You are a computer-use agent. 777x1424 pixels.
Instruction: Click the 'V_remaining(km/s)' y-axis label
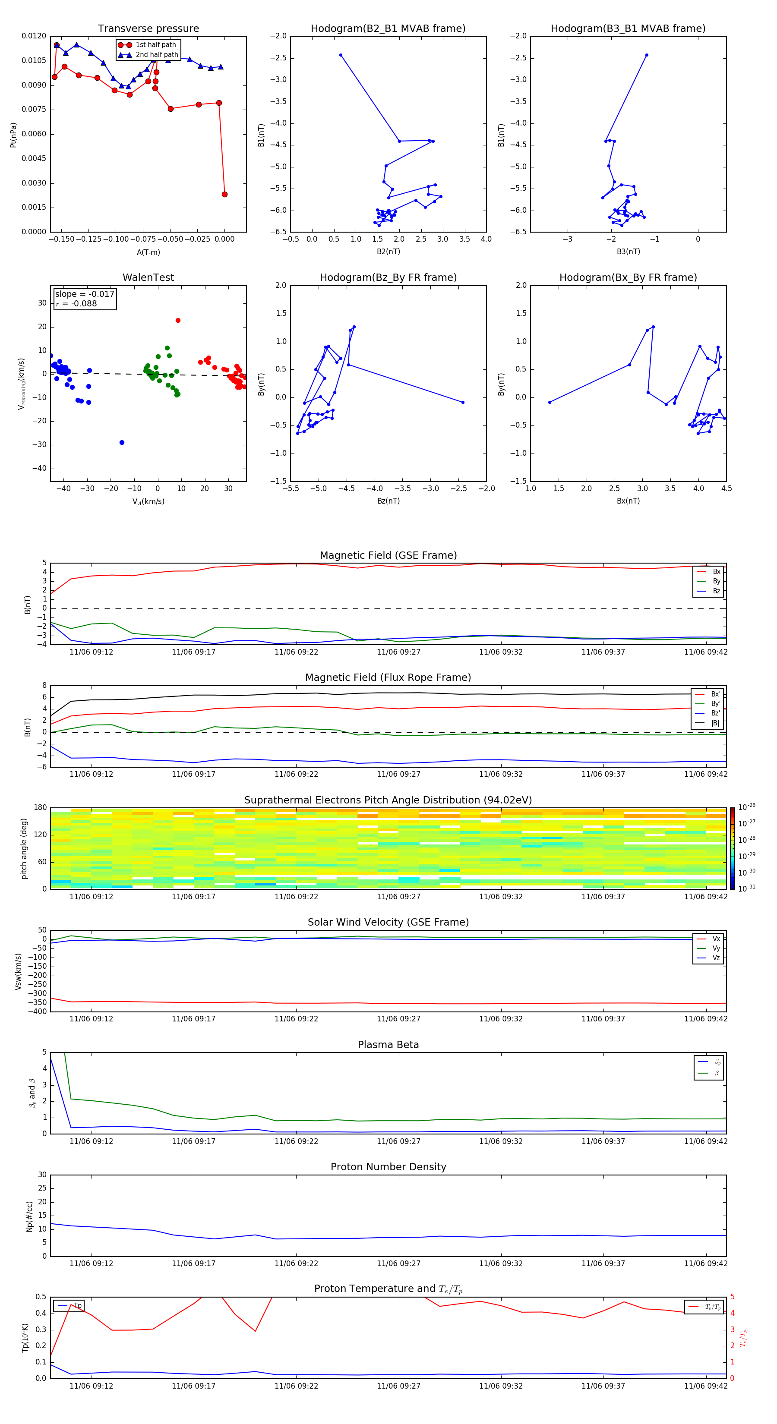tap(21, 384)
